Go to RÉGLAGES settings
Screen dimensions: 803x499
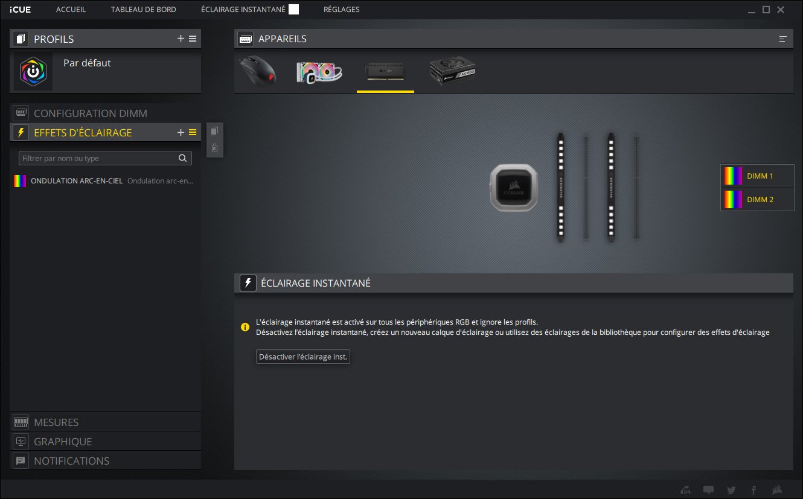[x=341, y=10]
